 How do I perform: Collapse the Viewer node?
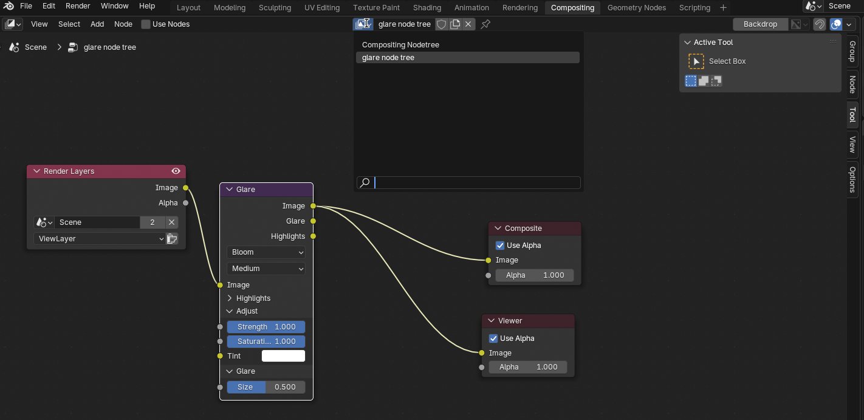(x=492, y=321)
